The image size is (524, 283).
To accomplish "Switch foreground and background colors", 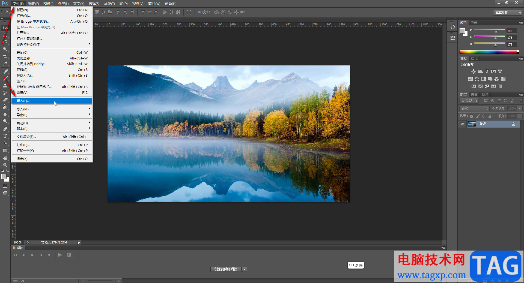I will click(8, 171).
